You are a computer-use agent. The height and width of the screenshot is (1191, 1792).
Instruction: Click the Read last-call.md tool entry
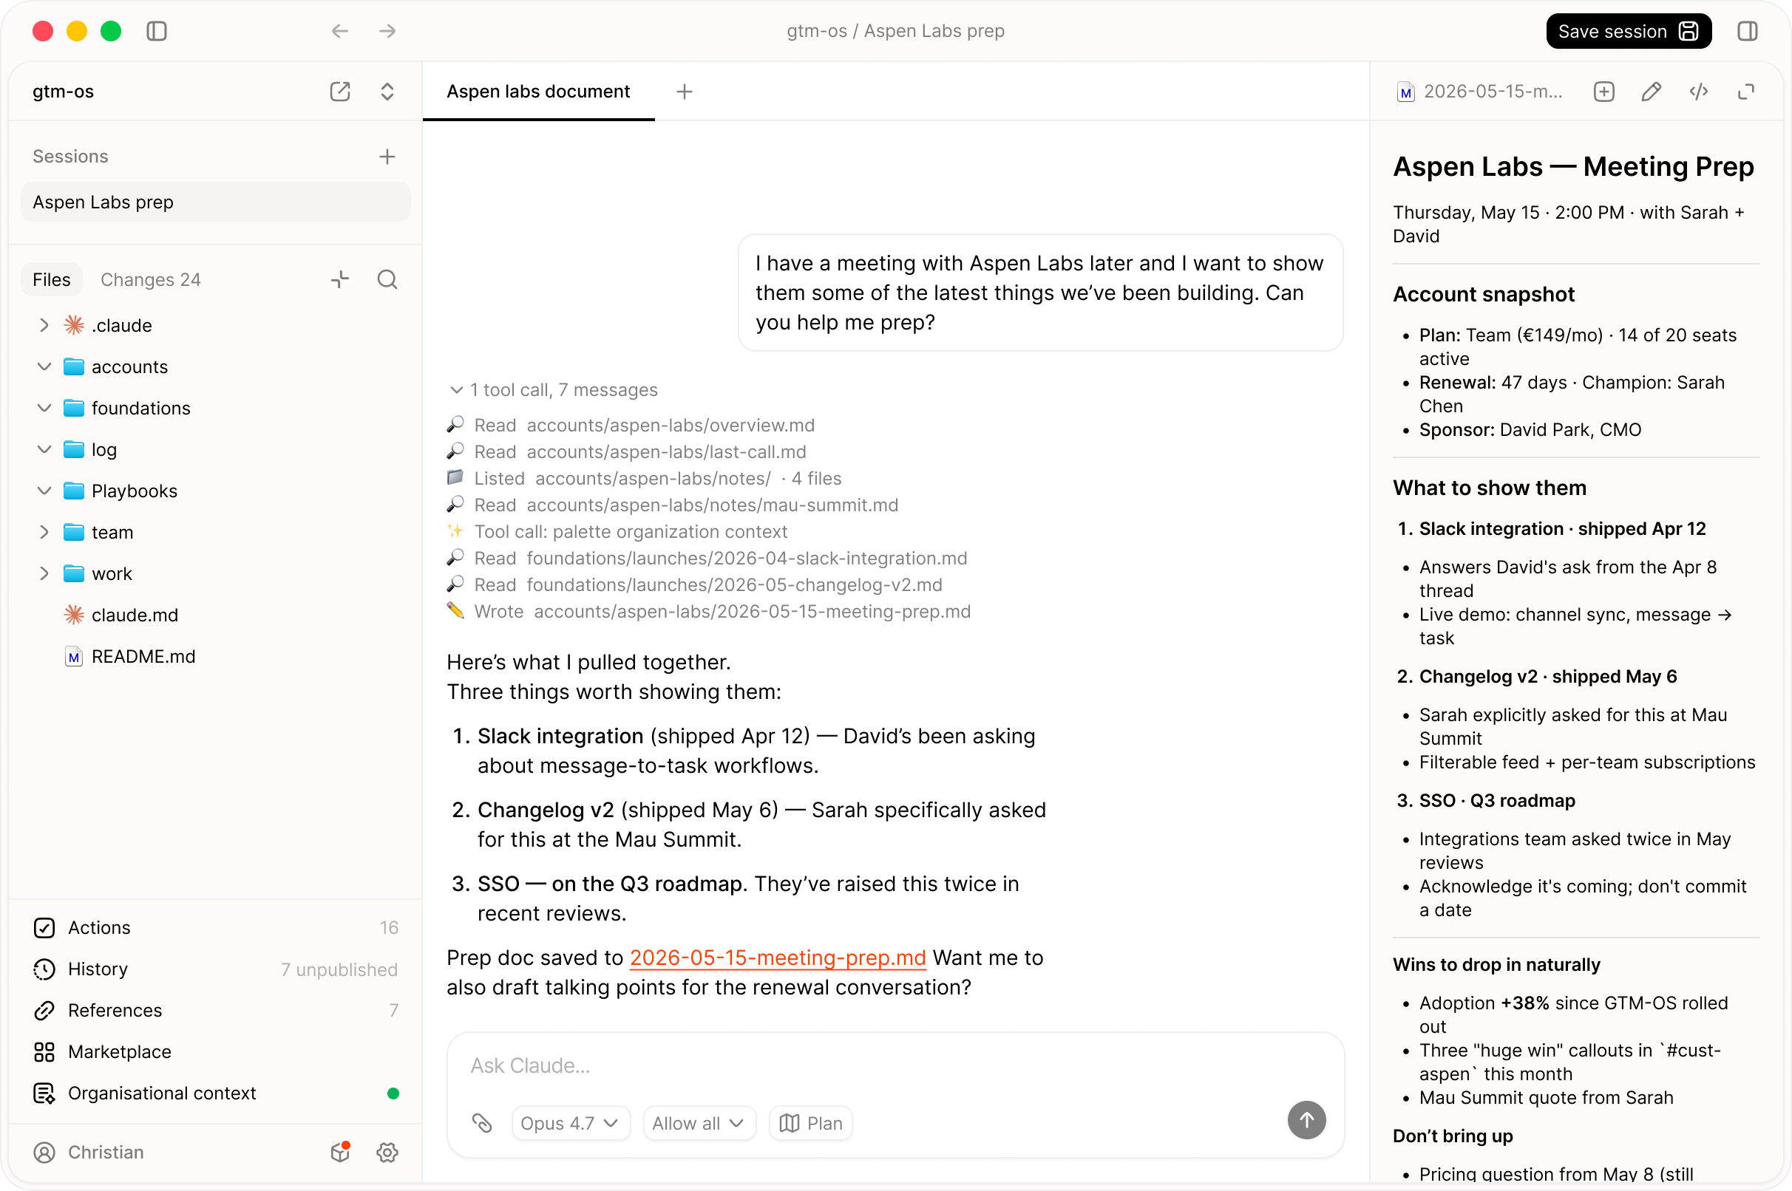(x=626, y=452)
